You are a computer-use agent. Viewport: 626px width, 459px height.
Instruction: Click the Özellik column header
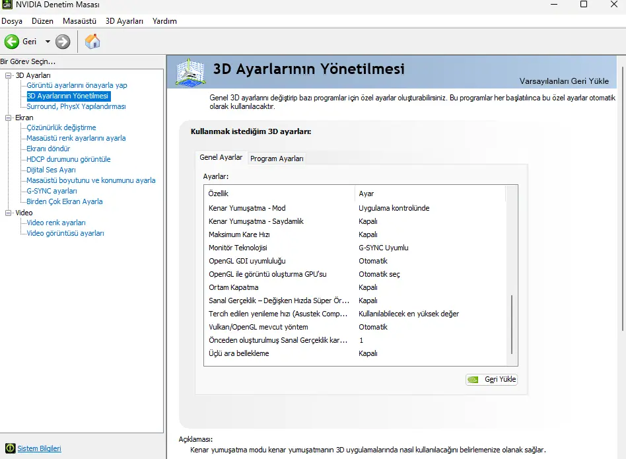(x=279, y=194)
